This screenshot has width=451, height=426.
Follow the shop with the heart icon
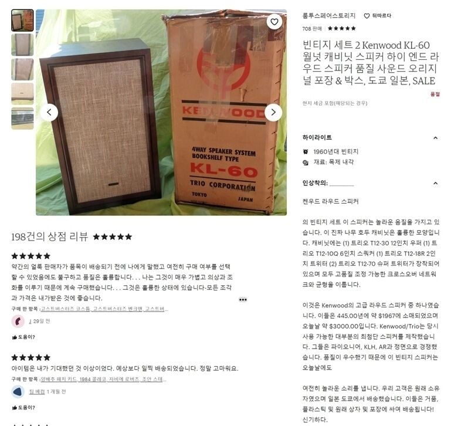pyautogui.click(x=377, y=16)
